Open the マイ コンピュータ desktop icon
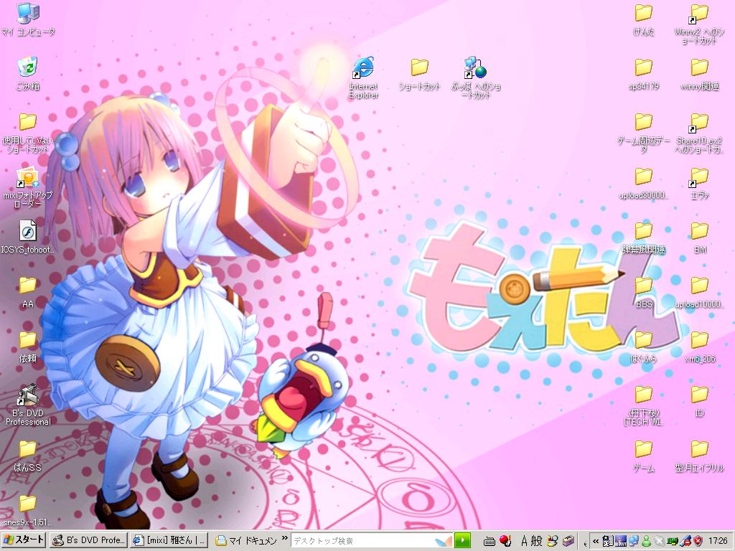Image resolution: width=735 pixels, height=551 pixels. [28, 19]
